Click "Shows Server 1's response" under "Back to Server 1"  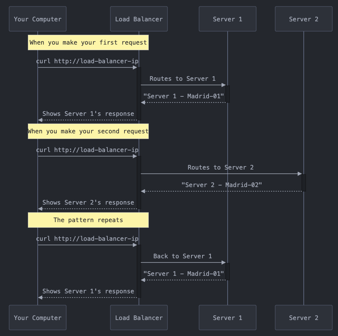click(x=88, y=291)
